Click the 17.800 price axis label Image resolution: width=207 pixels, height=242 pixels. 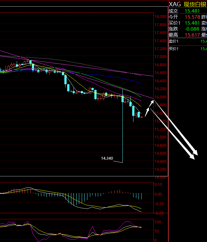point(160,25)
